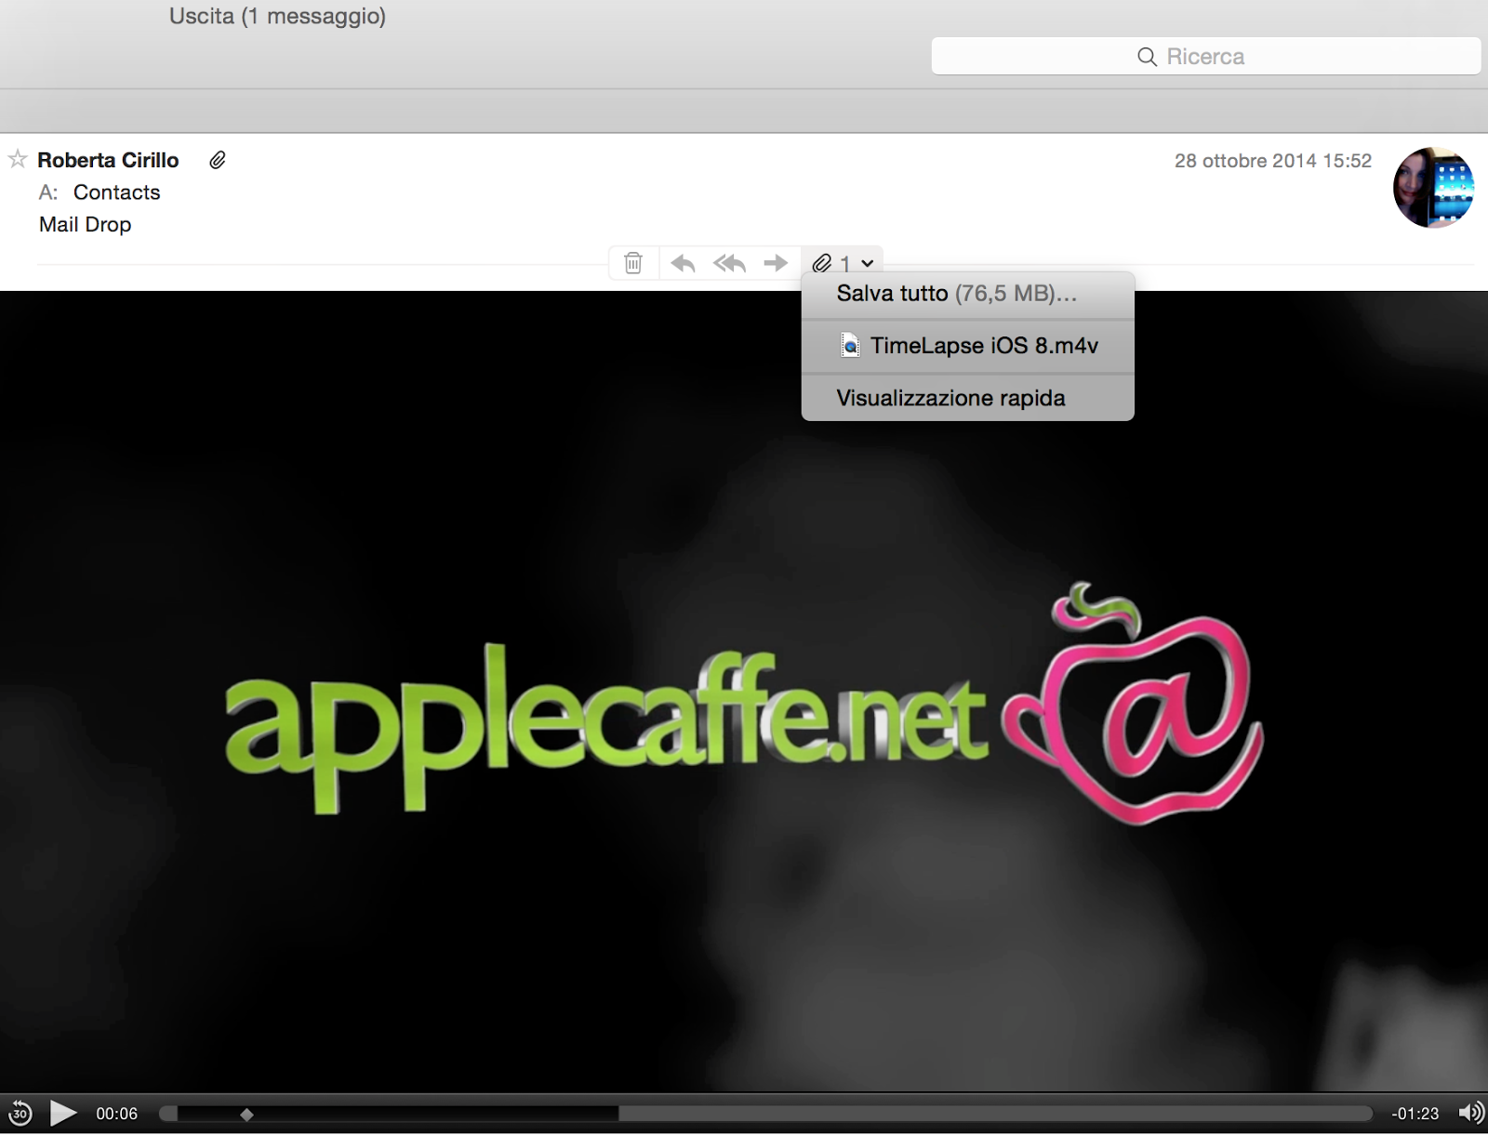This screenshot has width=1488, height=1148.
Task: Click the date 28 ottobre 2014 15:52
Action: tap(1273, 161)
